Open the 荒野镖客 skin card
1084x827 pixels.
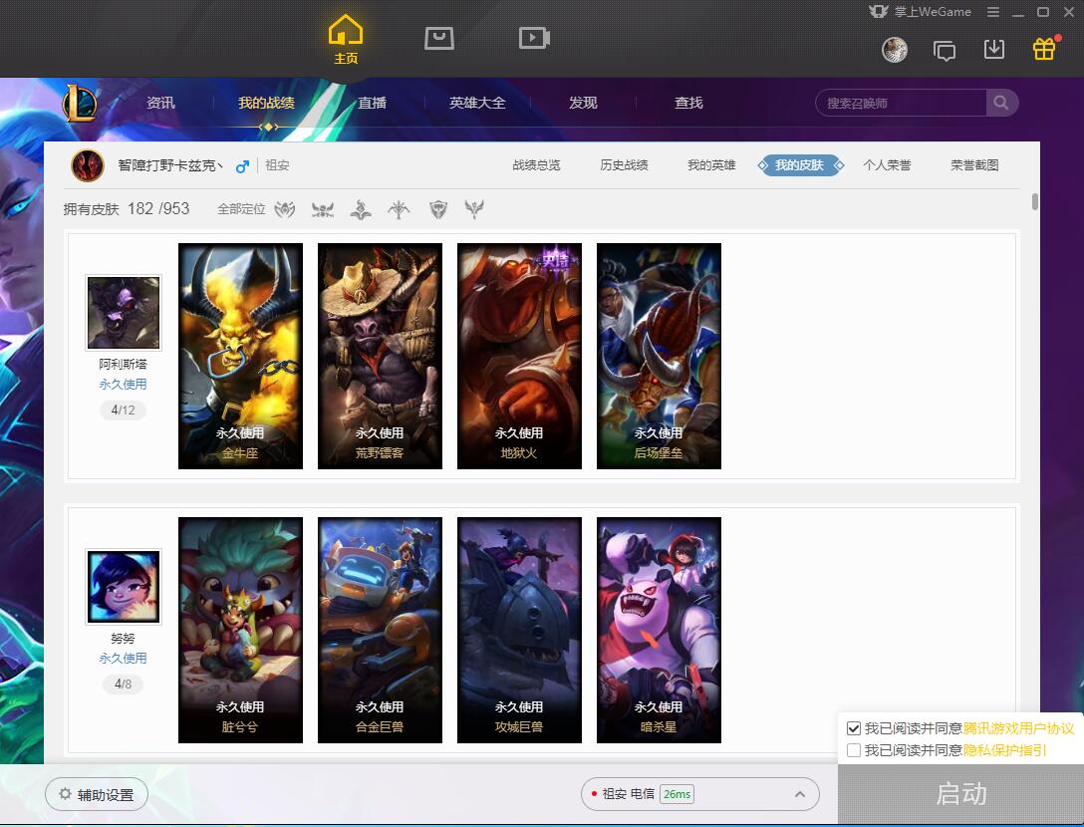[x=380, y=356]
